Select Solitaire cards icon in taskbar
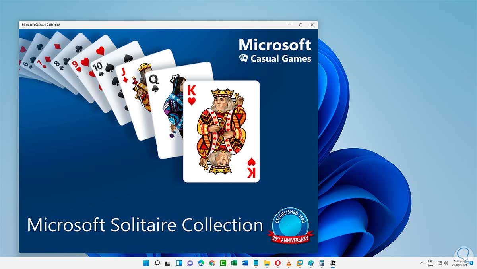The width and height of the screenshot is (477, 269). pos(333,263)
